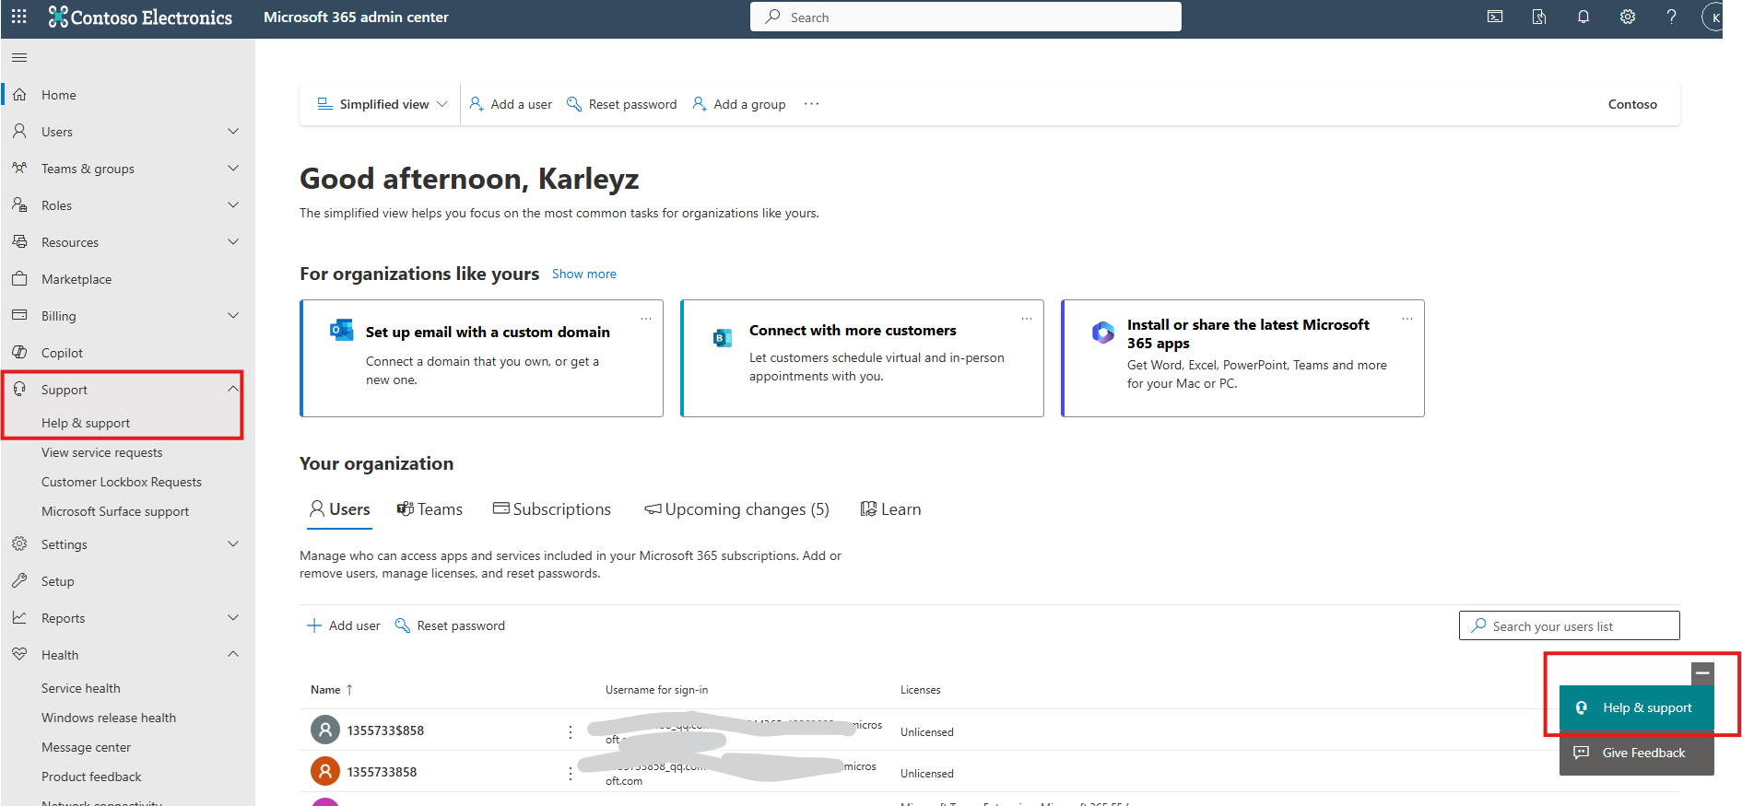Image resolution: width=1742 pixels, height=806 pixels.
Task: Open Product feedback
Action: point(91,777)
